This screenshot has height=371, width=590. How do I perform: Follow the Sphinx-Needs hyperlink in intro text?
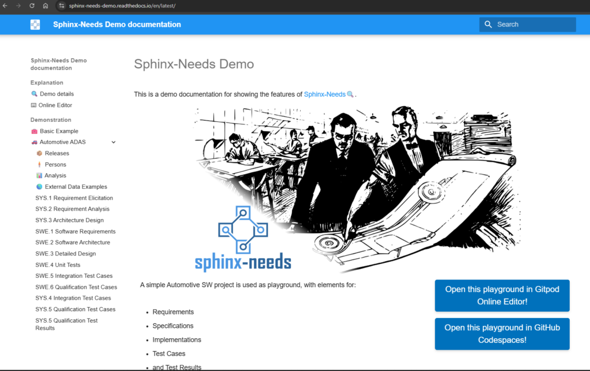coord(324,94)
